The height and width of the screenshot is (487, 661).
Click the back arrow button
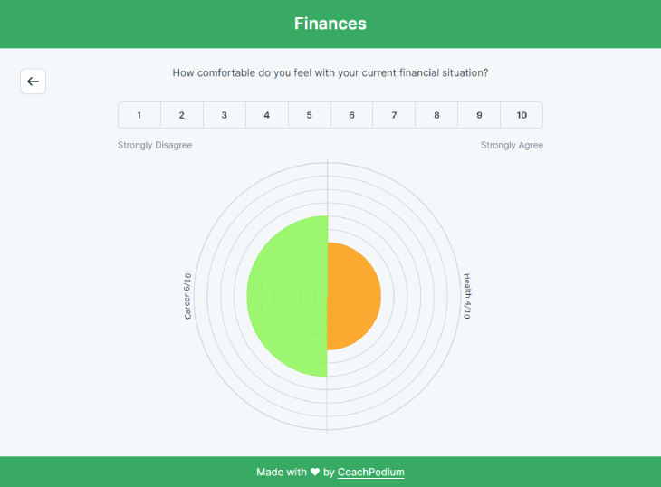(33, 81)
